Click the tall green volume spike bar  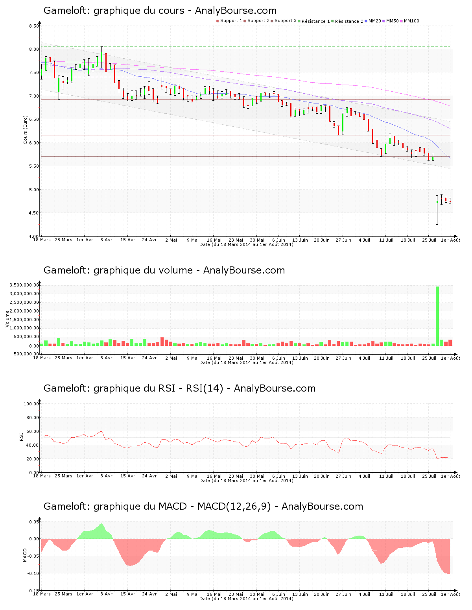pyautogui.click(x=437, y=316)
